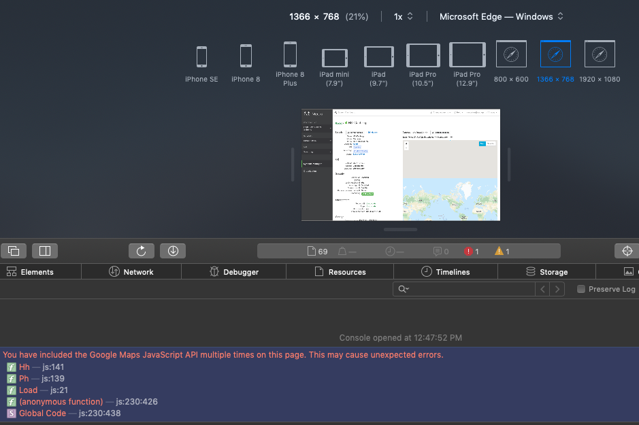
Task: Switch to the Debugger tab
Action: pyautogui.click(x=233, y=272)
